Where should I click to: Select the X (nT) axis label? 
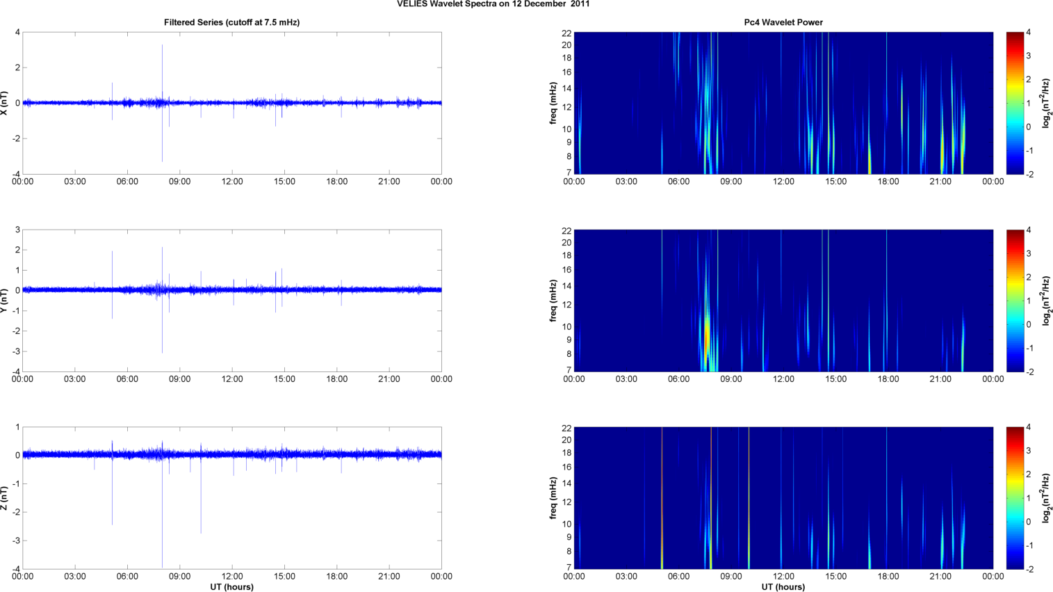click(5, 103)
